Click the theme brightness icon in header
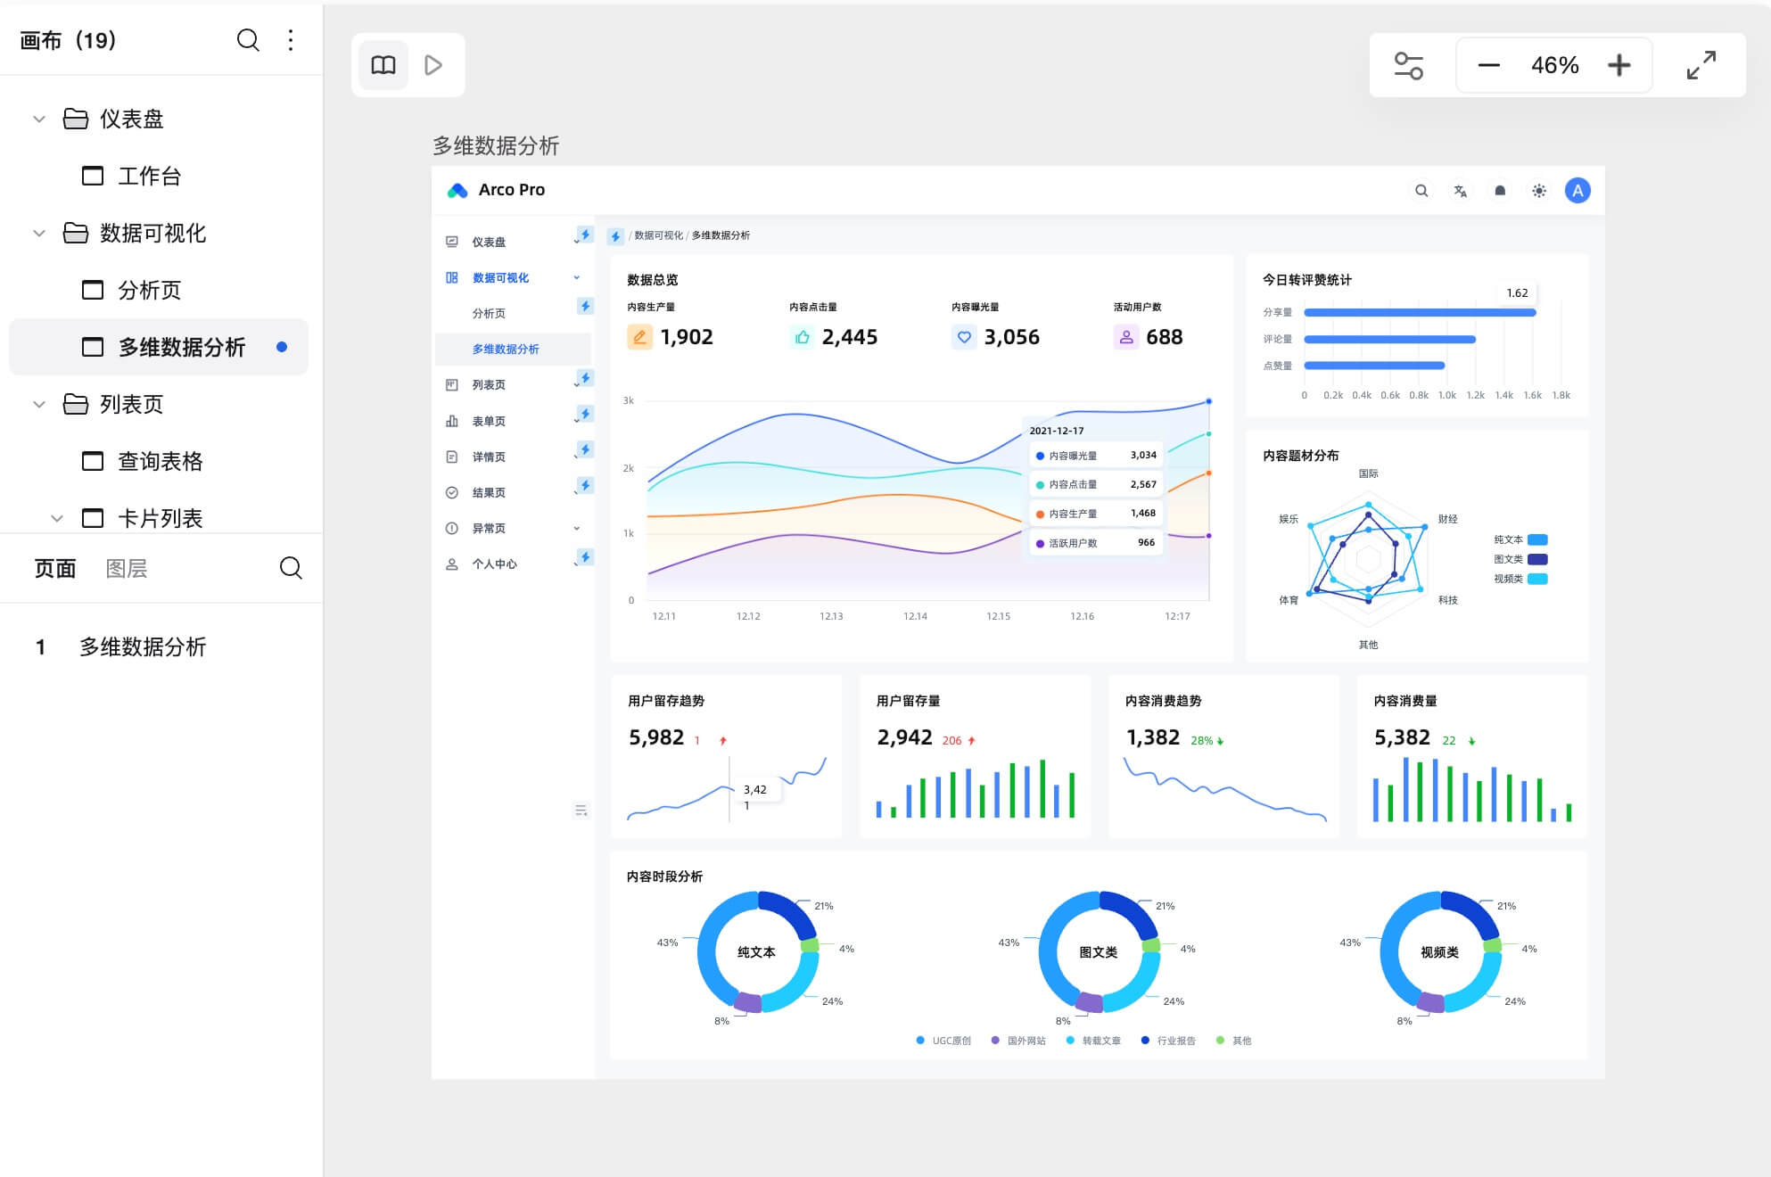 pos(1538,190)
